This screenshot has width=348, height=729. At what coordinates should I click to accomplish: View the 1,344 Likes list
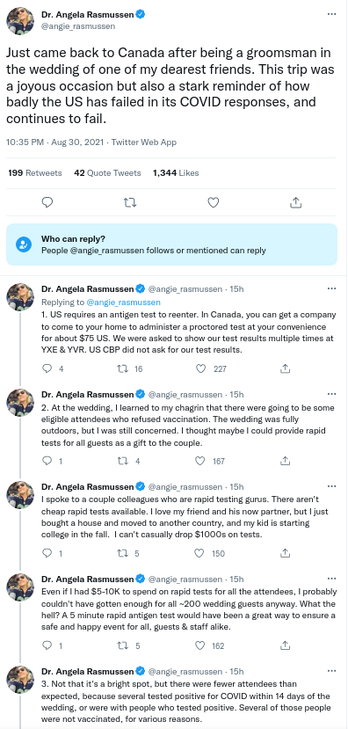(x=176, y=173)
